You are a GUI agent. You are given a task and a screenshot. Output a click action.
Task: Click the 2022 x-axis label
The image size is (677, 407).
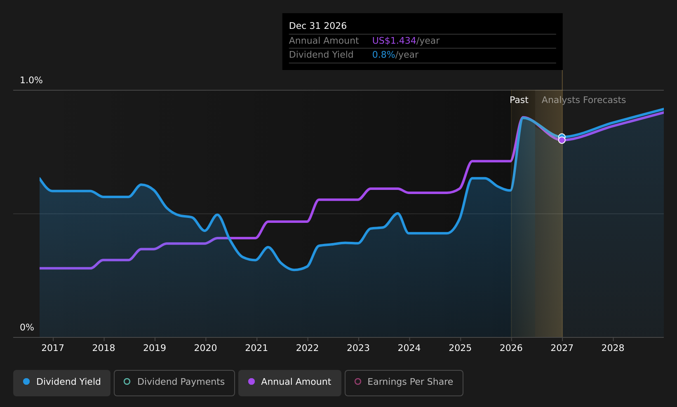tap(307, 348)
